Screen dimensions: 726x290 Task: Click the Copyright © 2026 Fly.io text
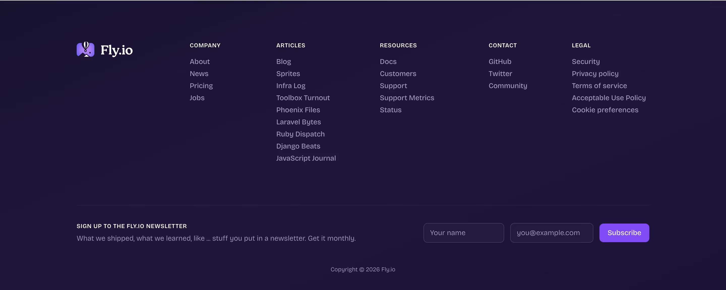(363, 269)
